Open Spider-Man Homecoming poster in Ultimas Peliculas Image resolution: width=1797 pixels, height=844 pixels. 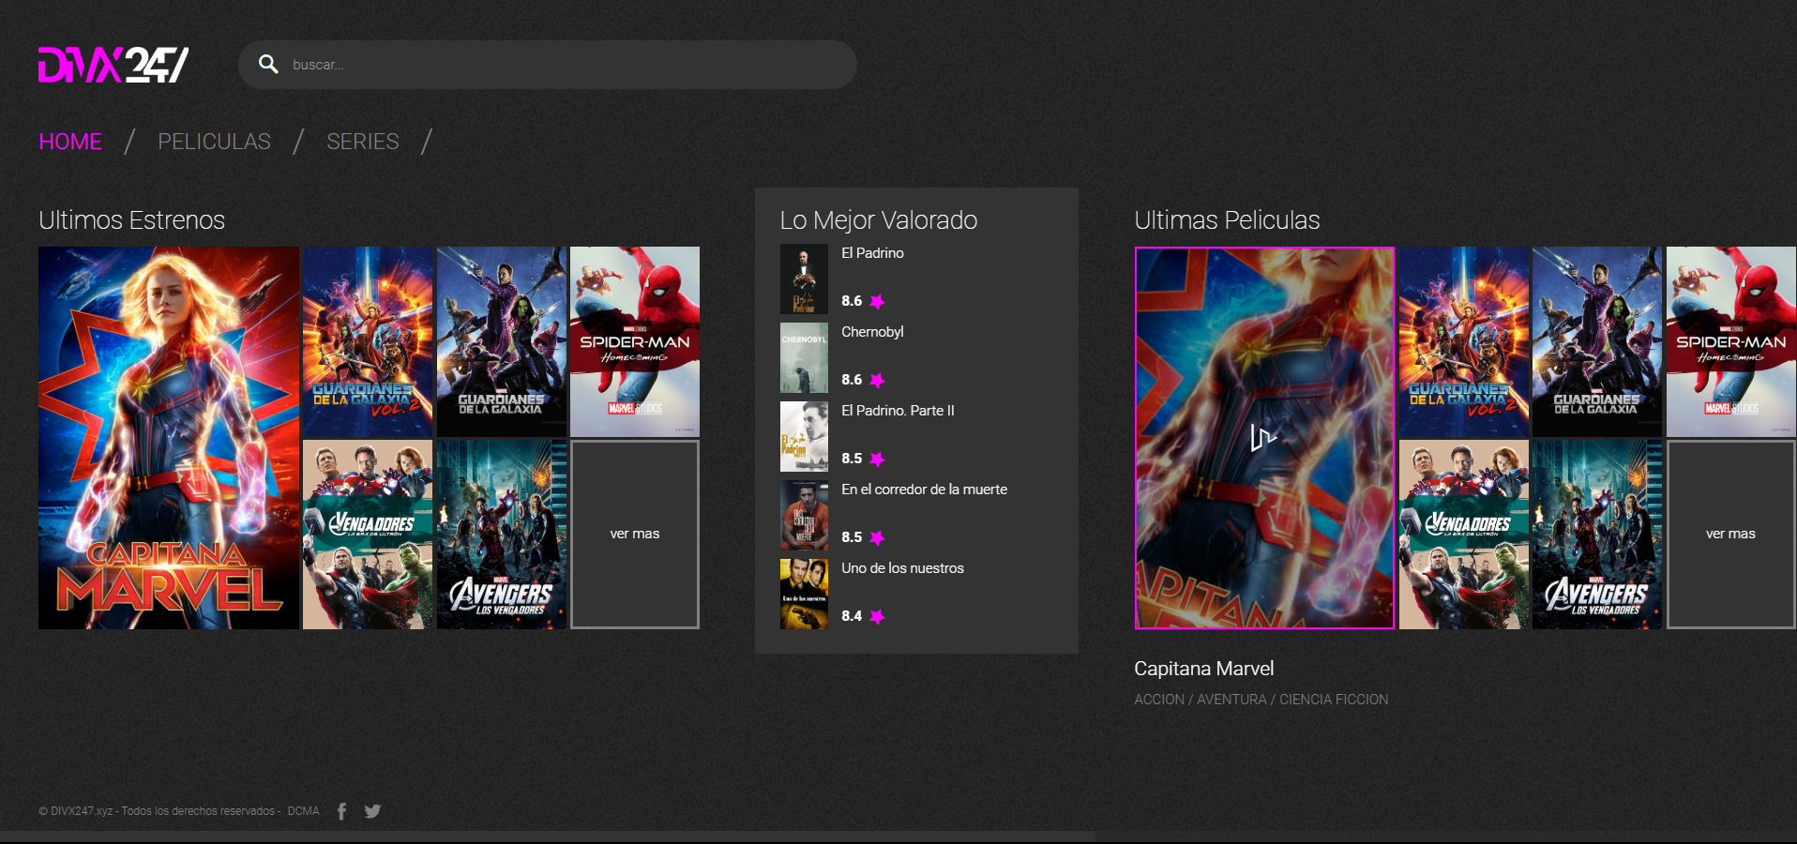(x=1731, y=341)
